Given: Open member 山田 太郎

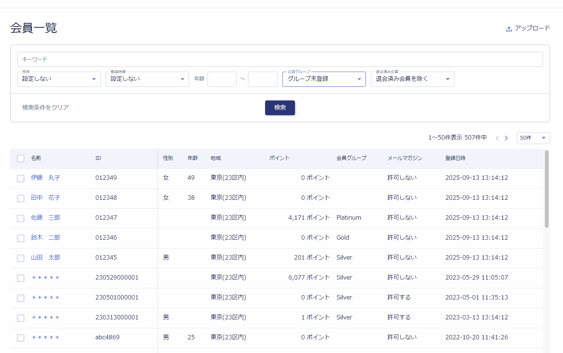Looking at the screenshot, I should [x=45, y=257].
